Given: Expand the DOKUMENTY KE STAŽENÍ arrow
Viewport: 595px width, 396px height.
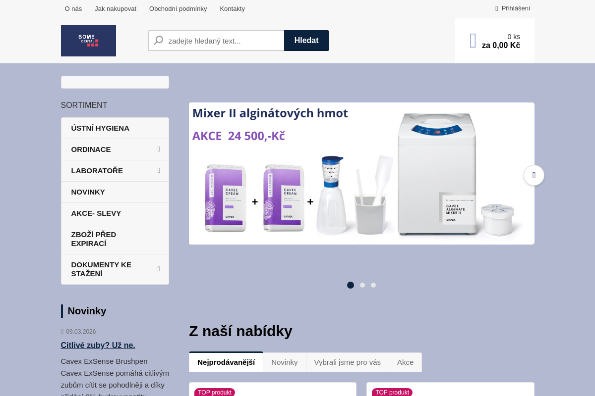Looking at the screenshot, I should tap(159, 269).
